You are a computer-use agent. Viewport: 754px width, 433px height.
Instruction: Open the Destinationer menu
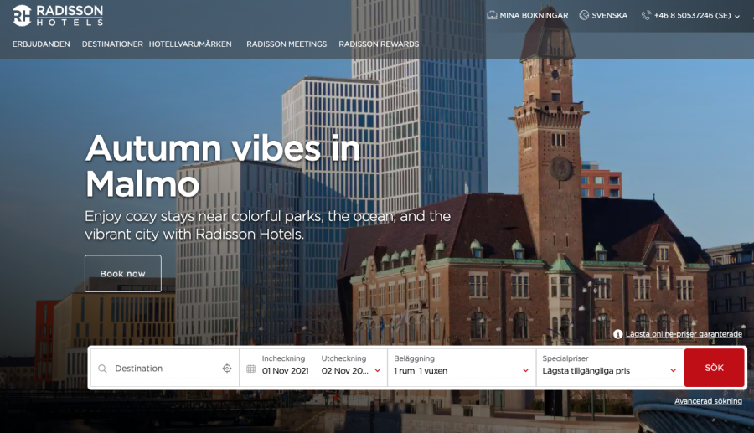point(112,44)
